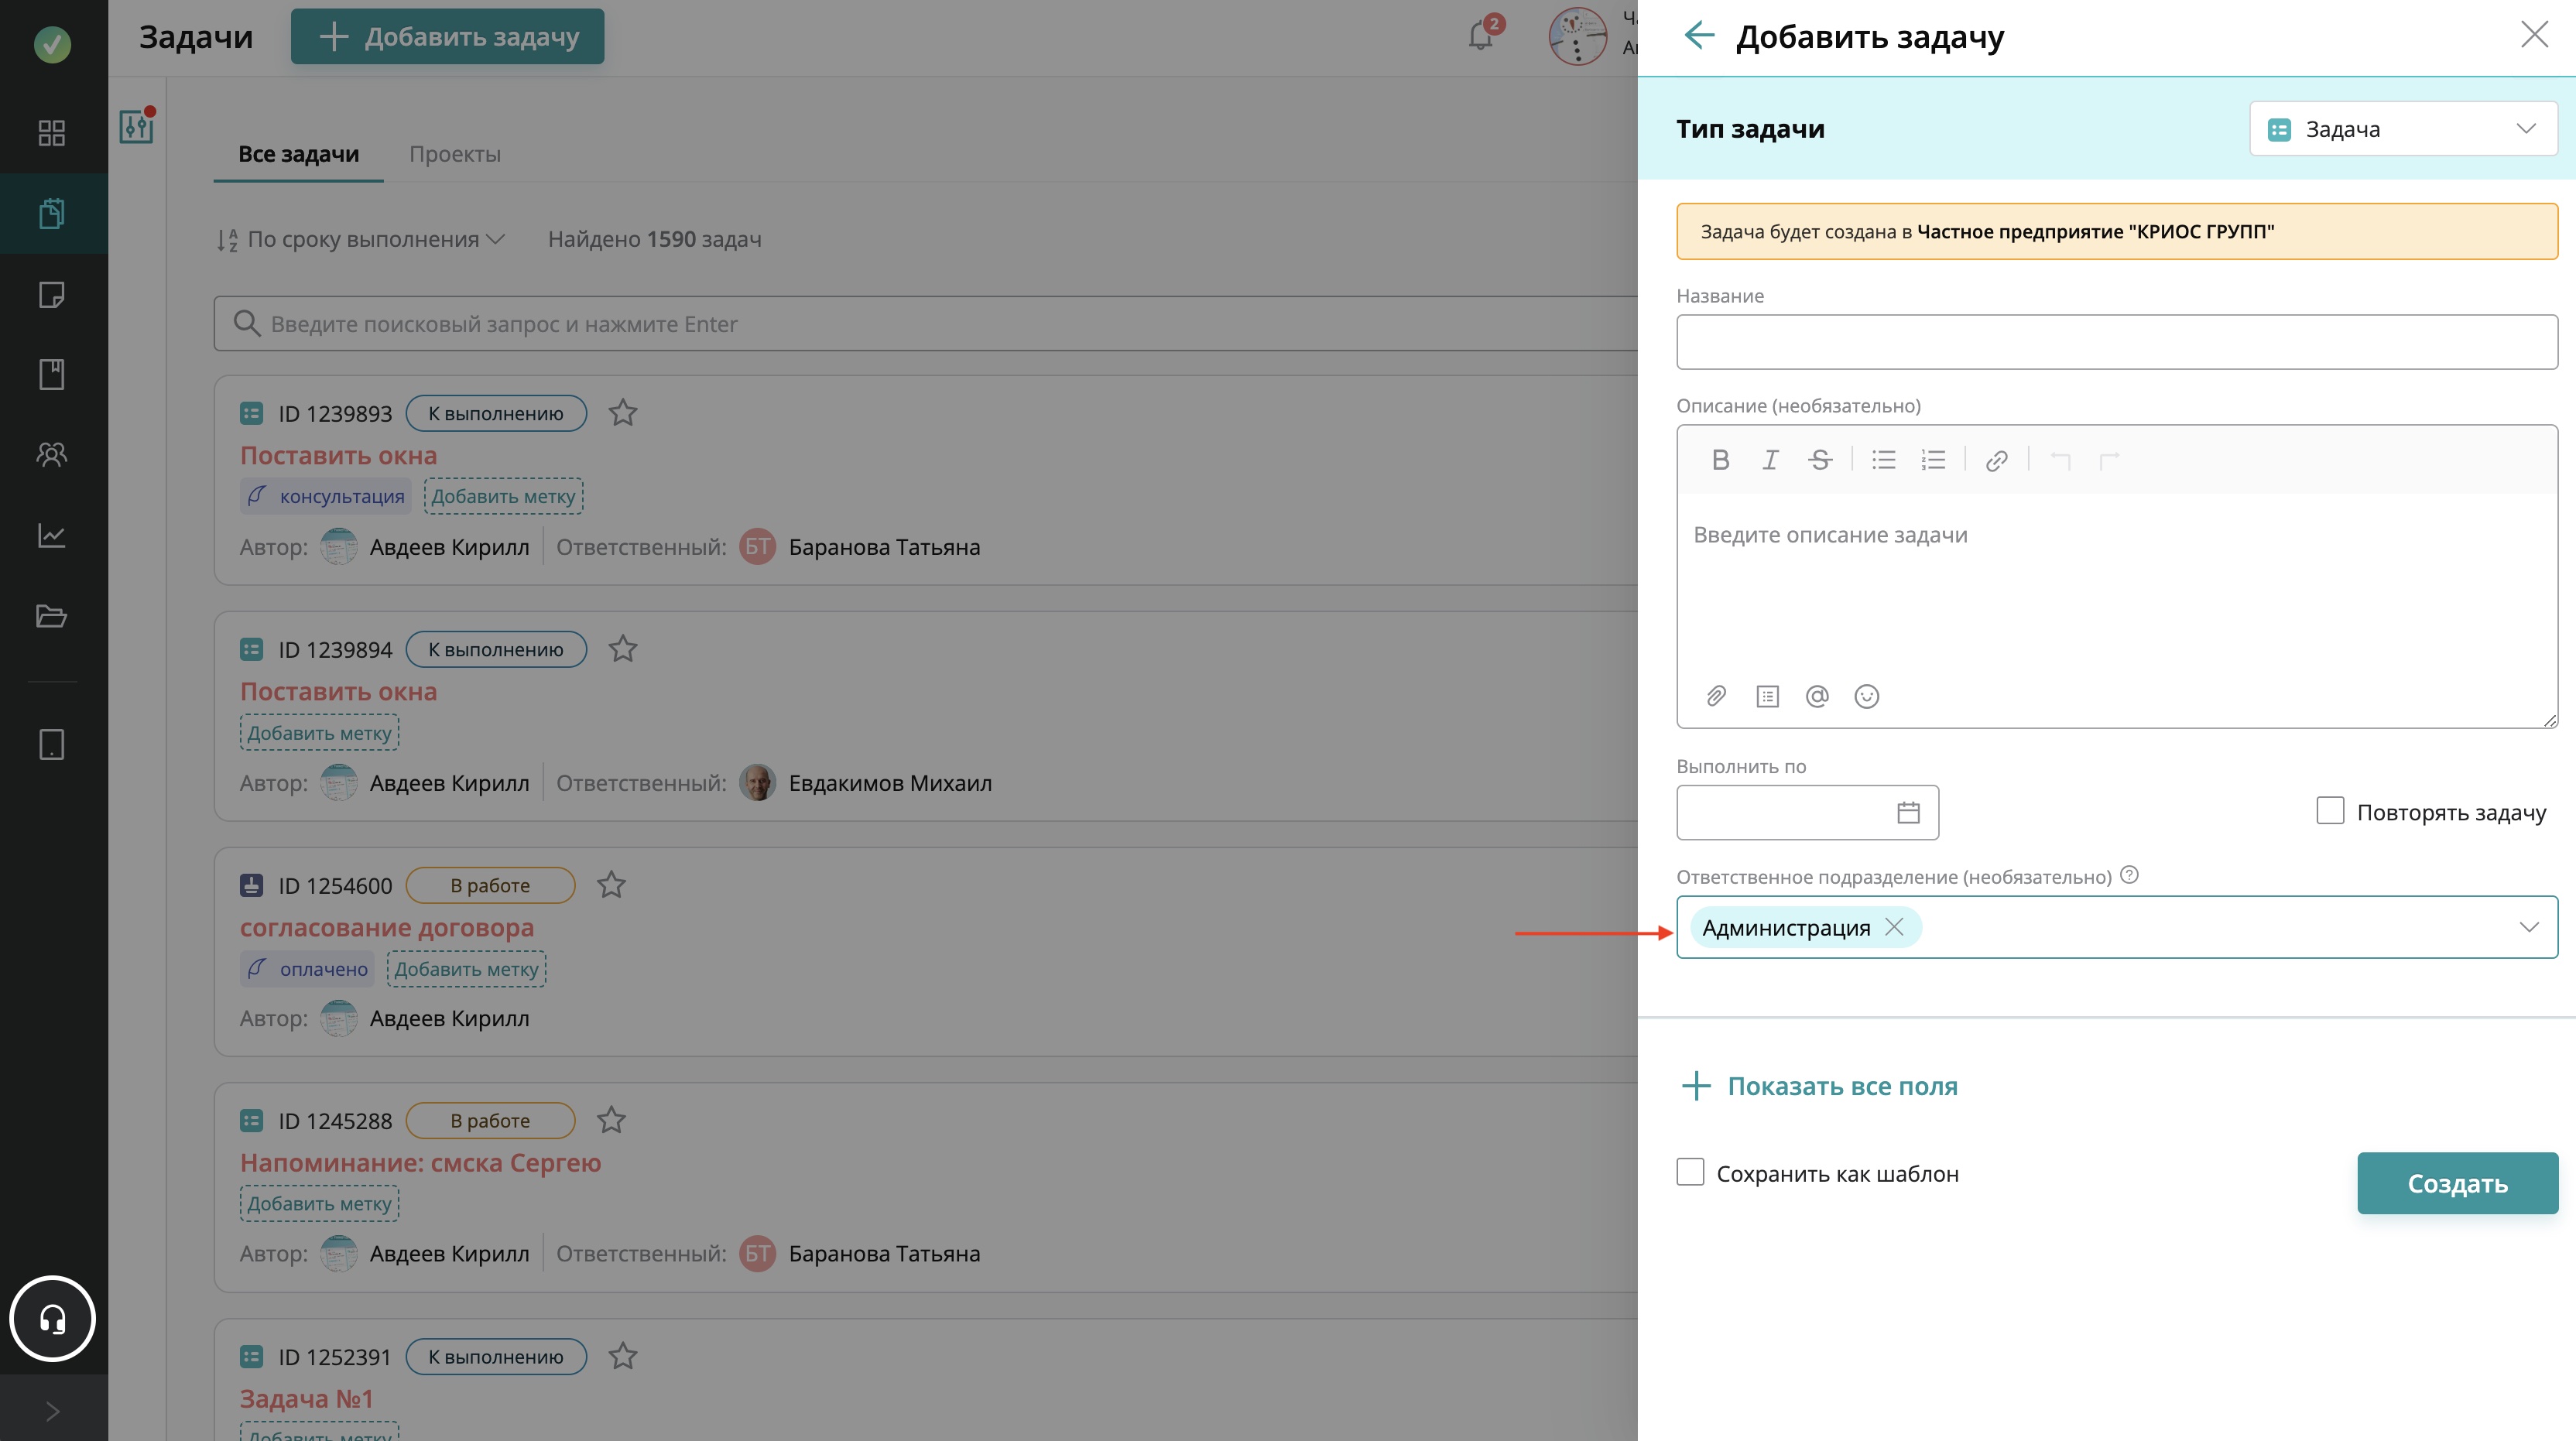
Task: Click the paperclip attach file icon
Action: tap(1716, 696)
